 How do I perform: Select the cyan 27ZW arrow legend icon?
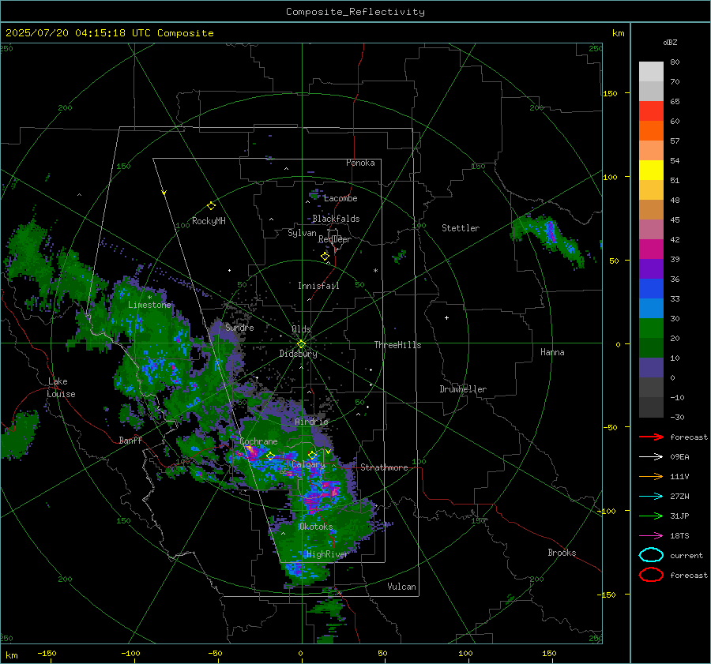[x=651, y=497]
